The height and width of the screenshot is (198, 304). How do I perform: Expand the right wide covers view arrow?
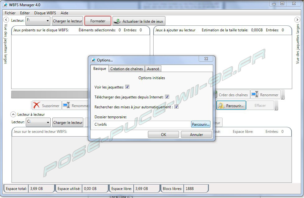coord(297,20)
